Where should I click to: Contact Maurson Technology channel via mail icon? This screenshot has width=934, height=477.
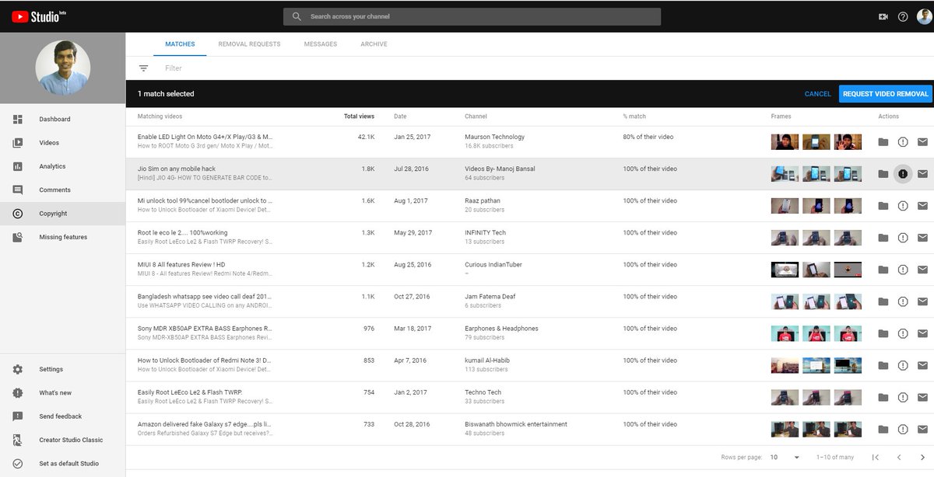click(x=922, y=142)
